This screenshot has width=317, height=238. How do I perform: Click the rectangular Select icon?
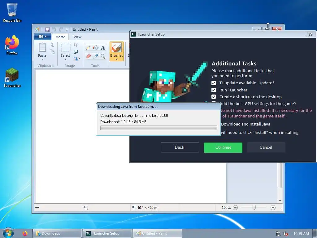pos(66,48)
